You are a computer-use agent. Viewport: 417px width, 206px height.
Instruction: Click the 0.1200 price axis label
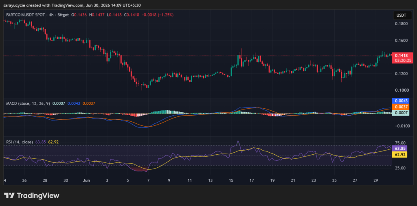point(401,73)
